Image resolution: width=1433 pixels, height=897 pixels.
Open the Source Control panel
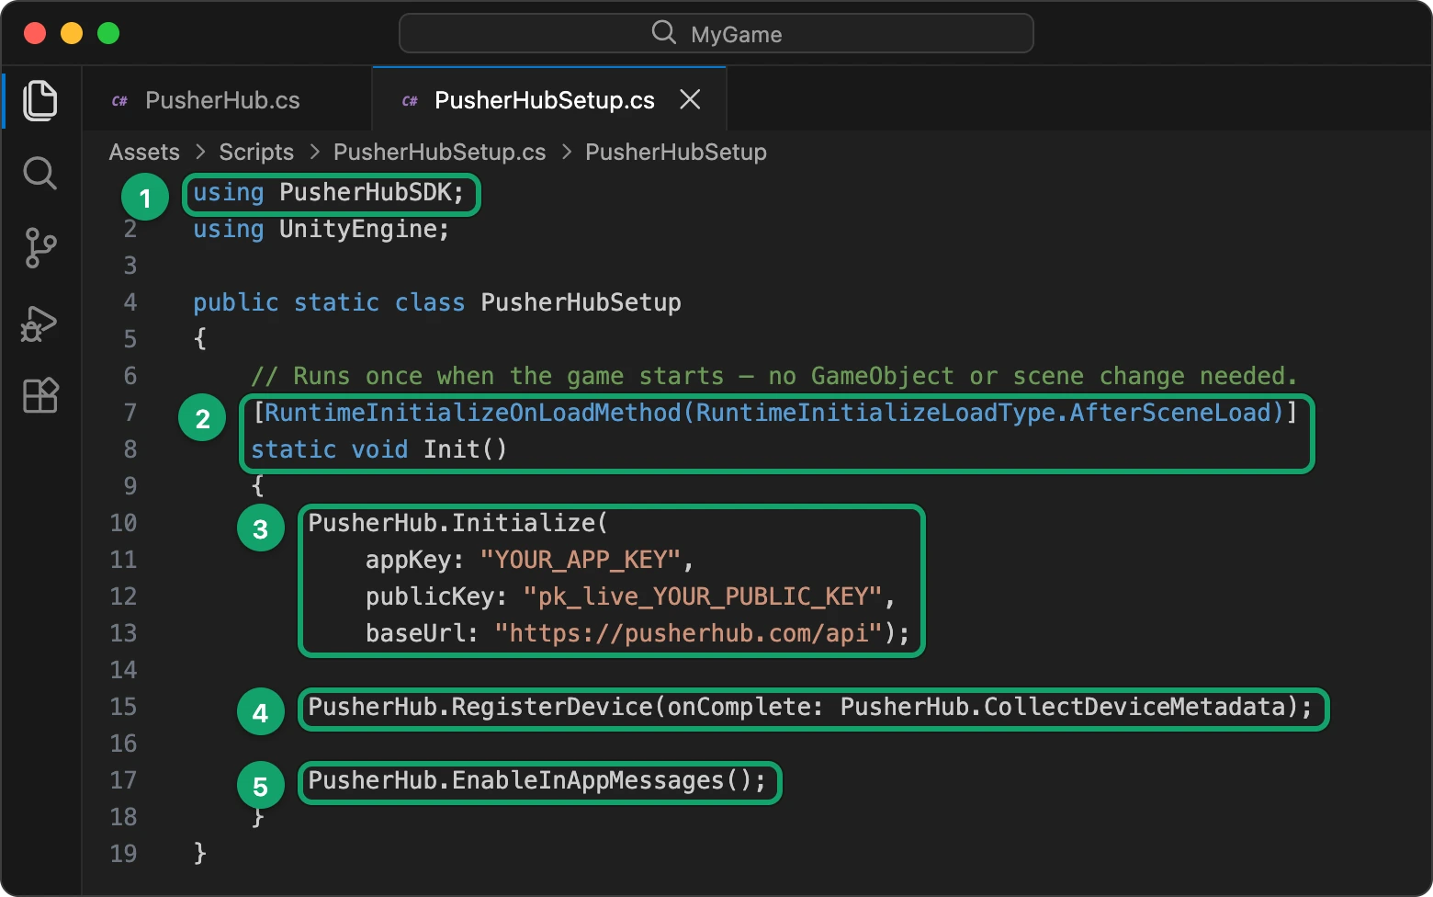40,248
